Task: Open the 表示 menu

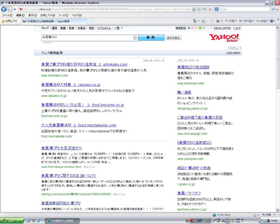Action: pyautogui.click(x=32, y=15)
